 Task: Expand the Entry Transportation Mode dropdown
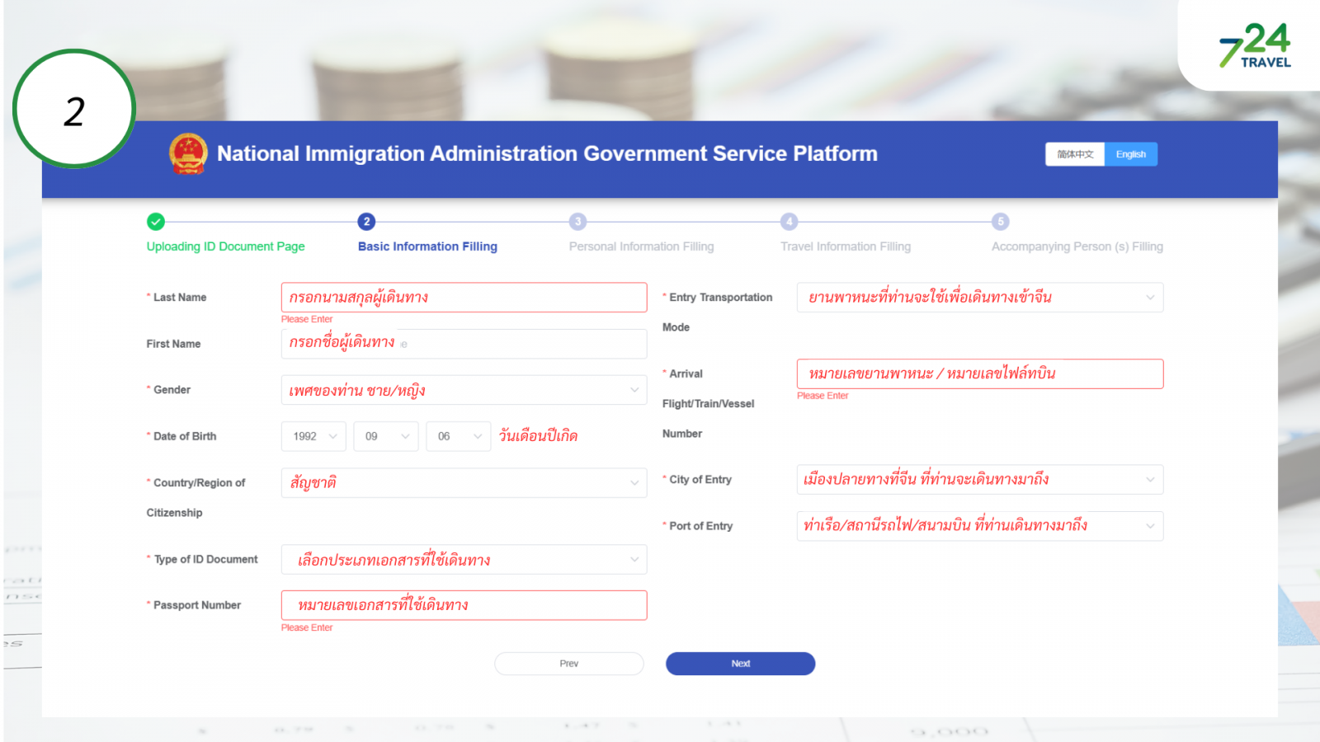click(x=979, y=298)
